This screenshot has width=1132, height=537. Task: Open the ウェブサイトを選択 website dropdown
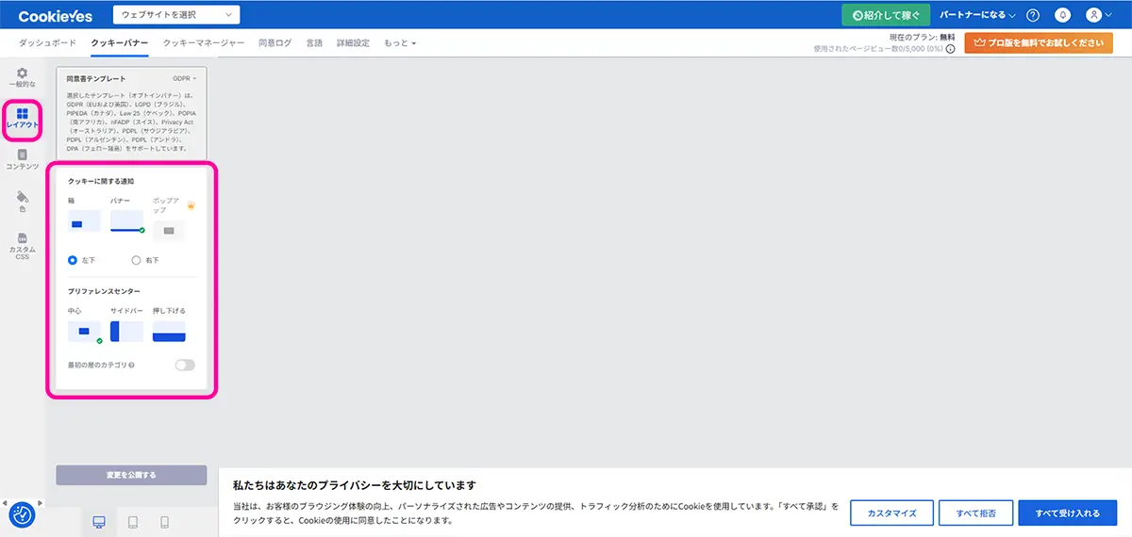175,15
